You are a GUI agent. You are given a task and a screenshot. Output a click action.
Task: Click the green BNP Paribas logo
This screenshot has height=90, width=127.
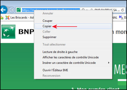coord(9,32)
